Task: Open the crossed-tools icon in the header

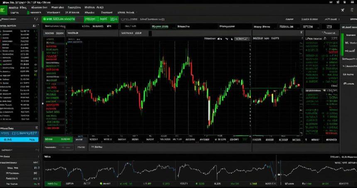Action: (x=342, y=10)
